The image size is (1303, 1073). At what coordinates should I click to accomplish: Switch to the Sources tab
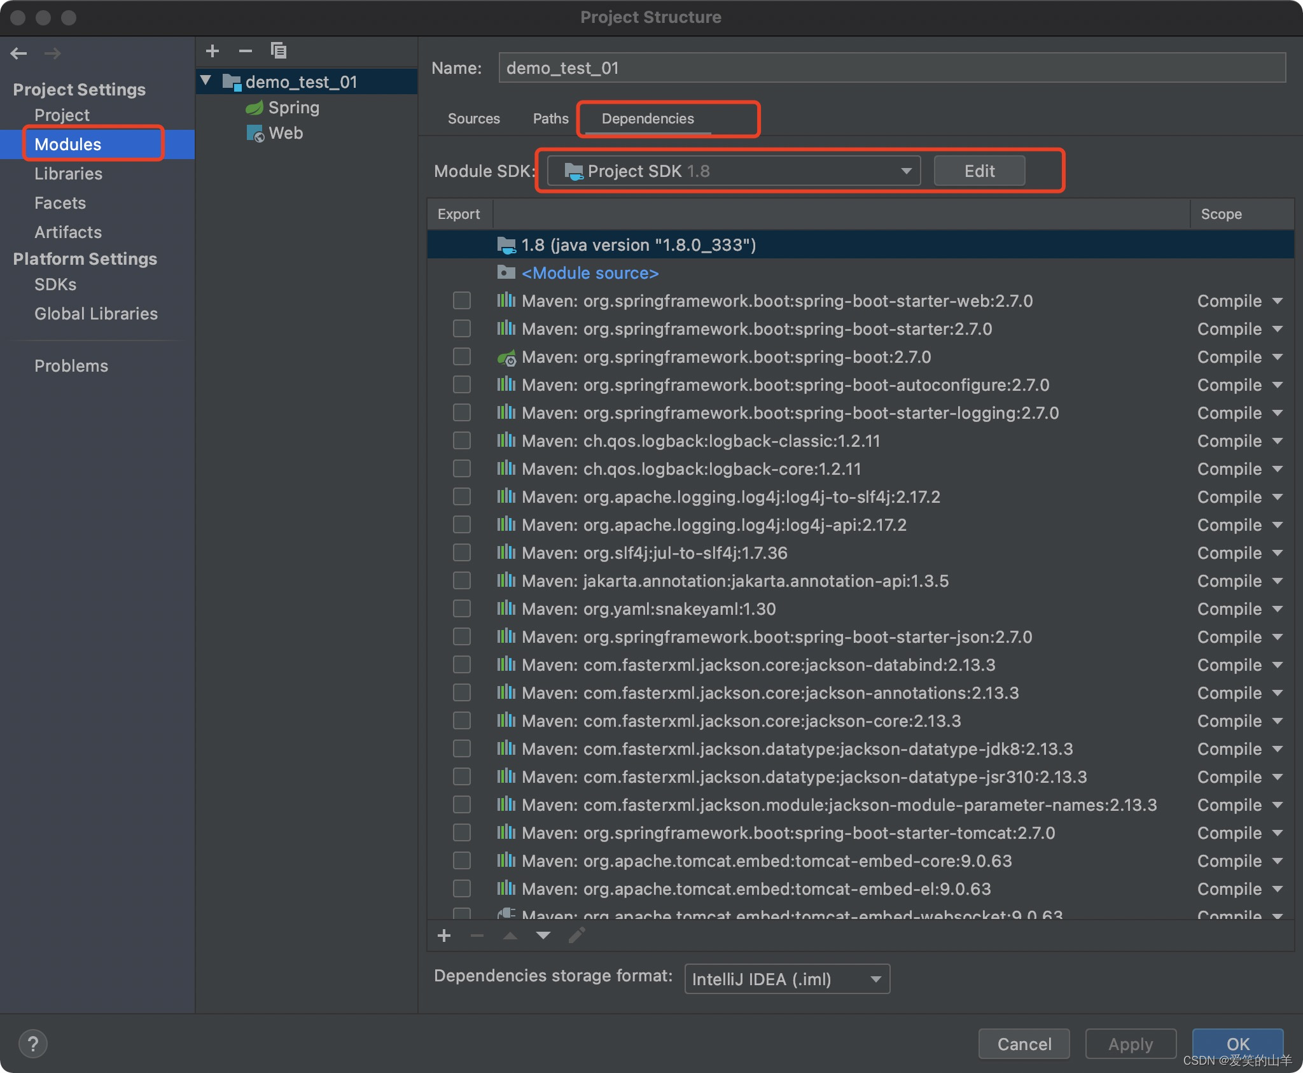(473, 118)
